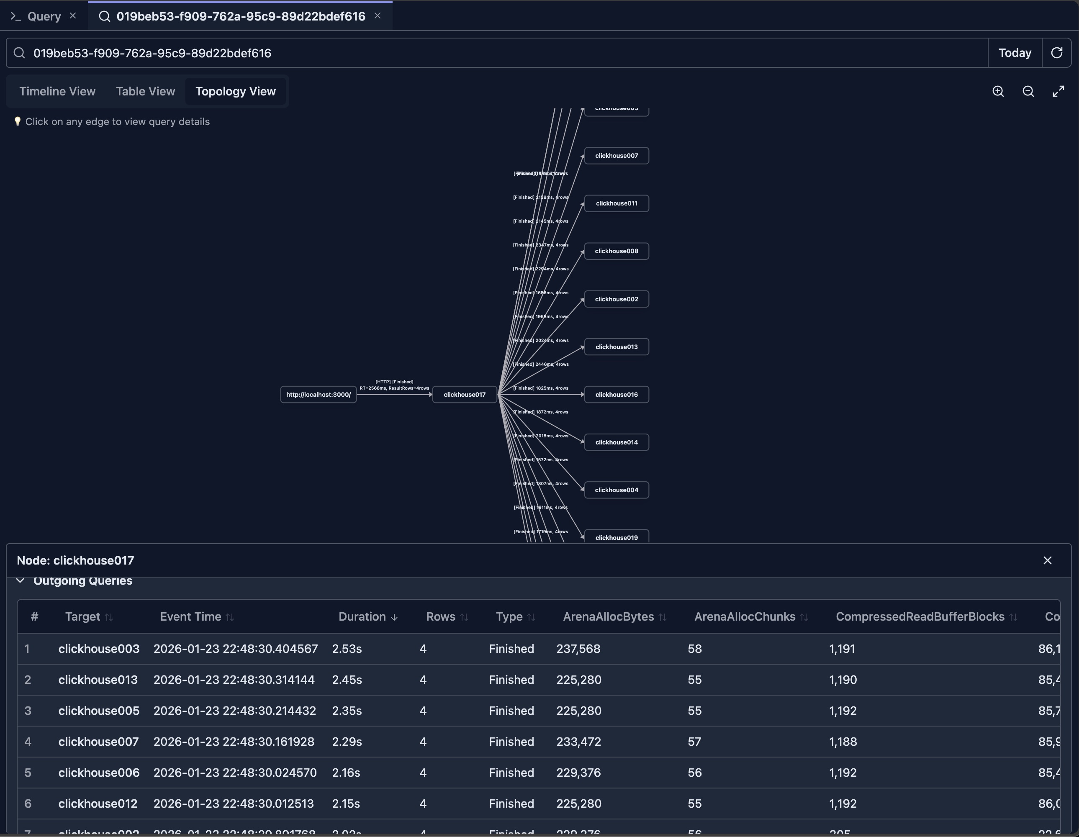Select the Query tab

pos(44,16)
